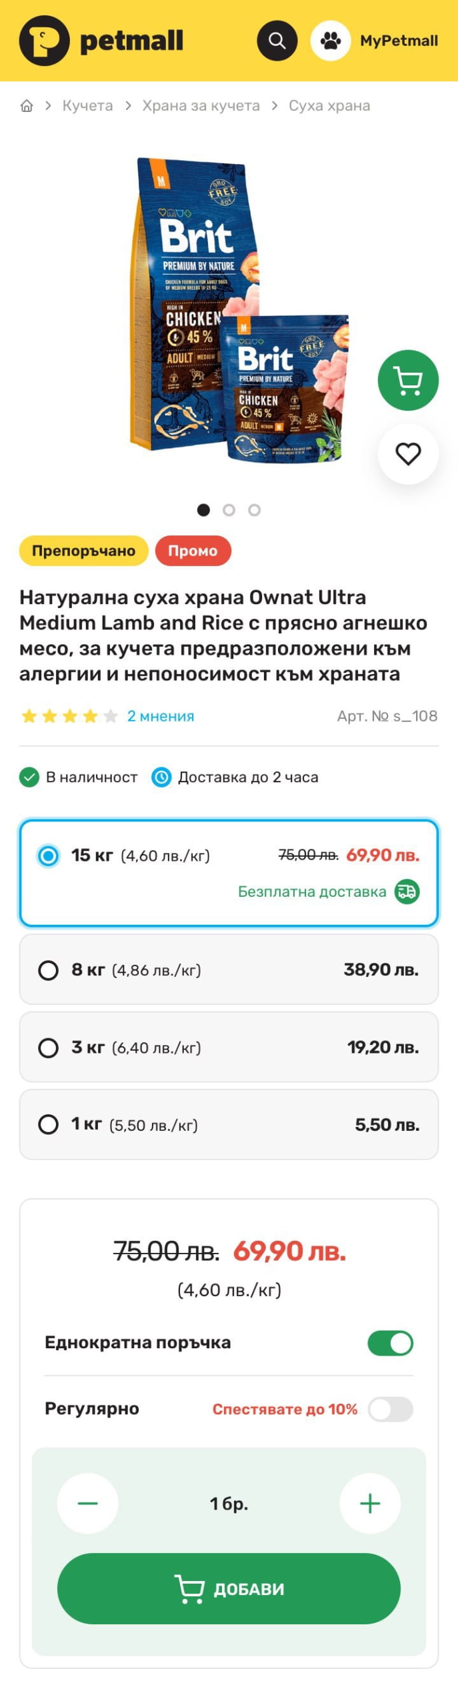Enable the Регулярно subscription switch
This screenshot has height=1707, width=458.
pos(390,1410)
